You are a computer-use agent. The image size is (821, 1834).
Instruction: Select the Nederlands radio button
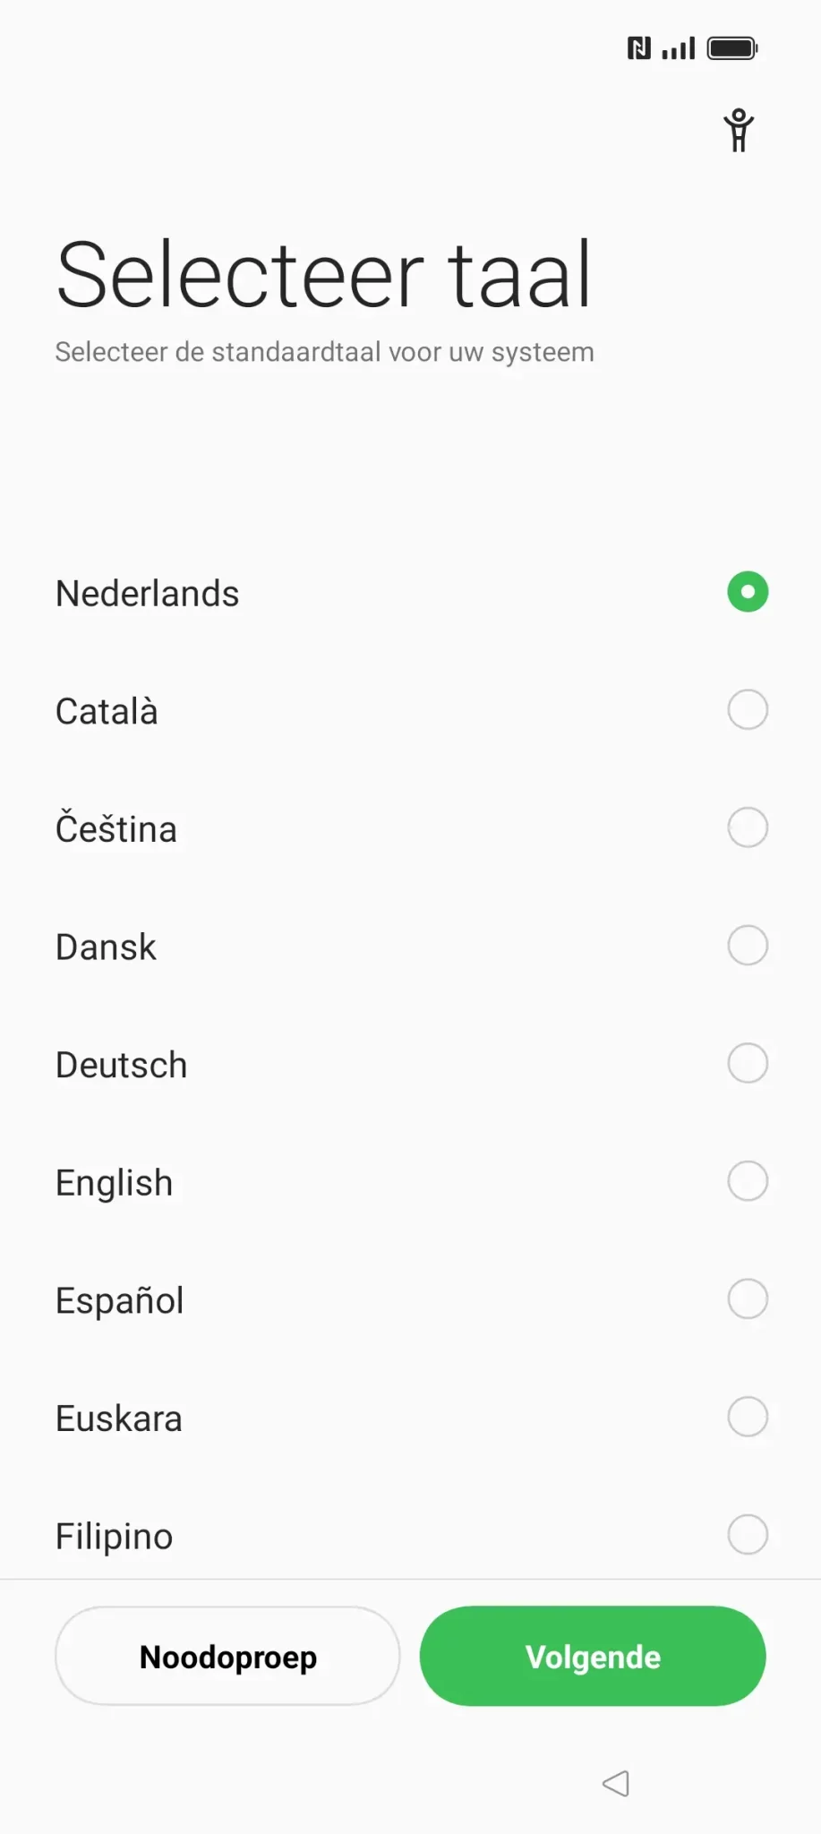click(748, 592)
